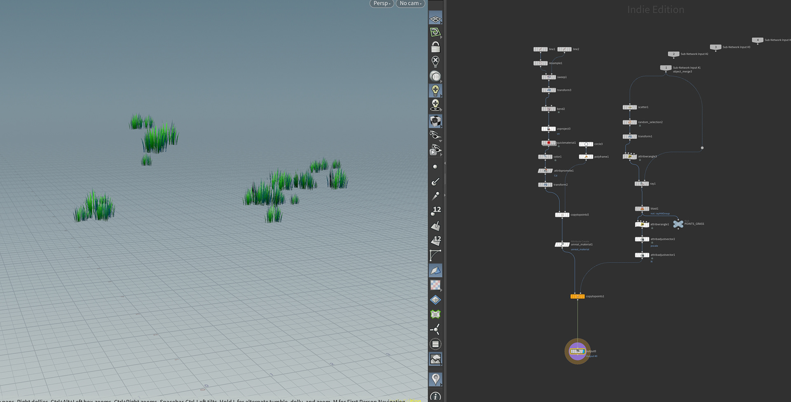Lock camera to view with padlock icon

(435, 47)
